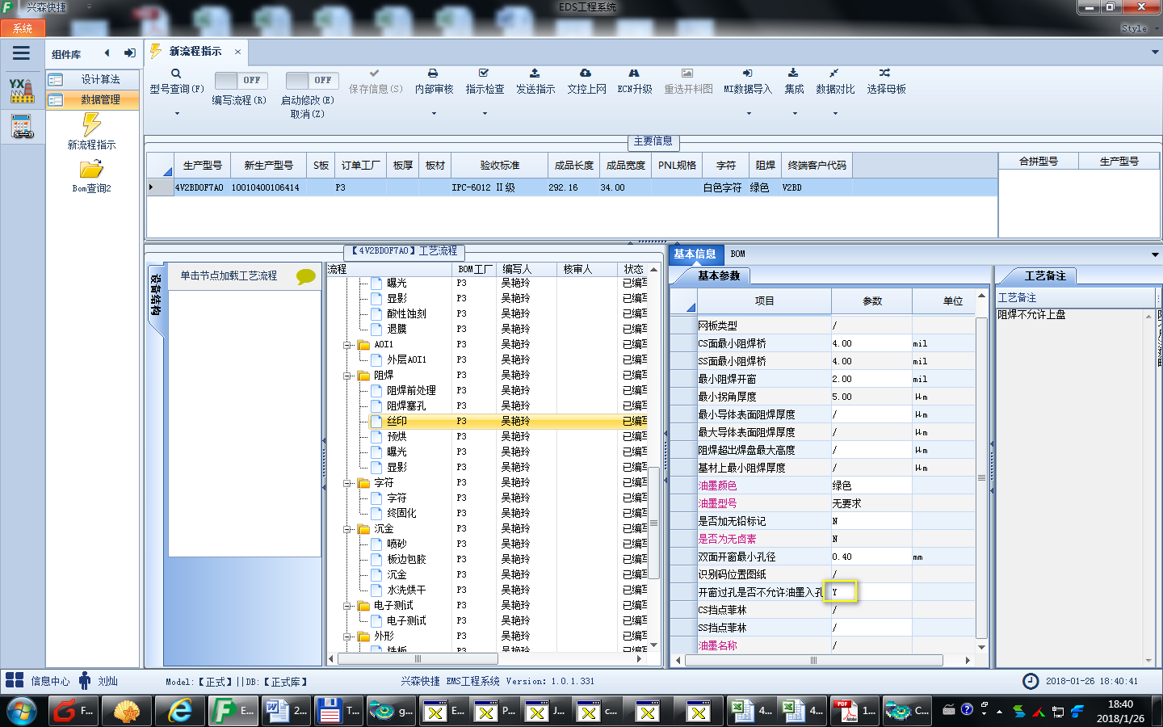The image size is (1163, 727).
Task: Open dropdown under 集成
Action: click(x=795, y=114)
